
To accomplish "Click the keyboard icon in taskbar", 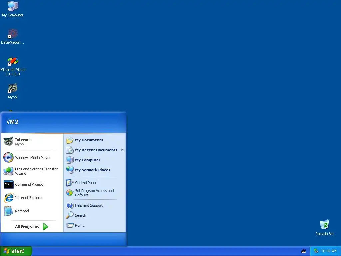I will pos(304,251).
